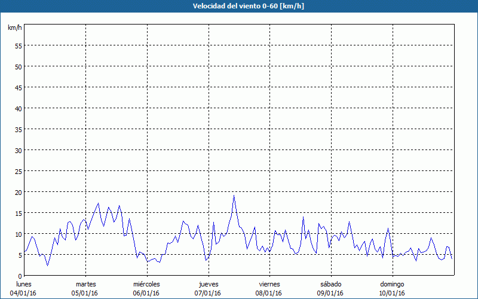This screenshot has width=478, height=299.
Task: Select the 'sábado' day label
Action: pyautogui.click(x=330, y=284)
